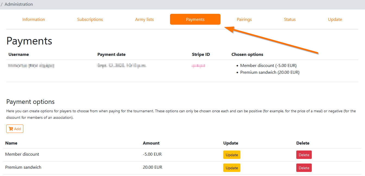
Task: Update the Premium sandwich option
Action: (232, 168)
